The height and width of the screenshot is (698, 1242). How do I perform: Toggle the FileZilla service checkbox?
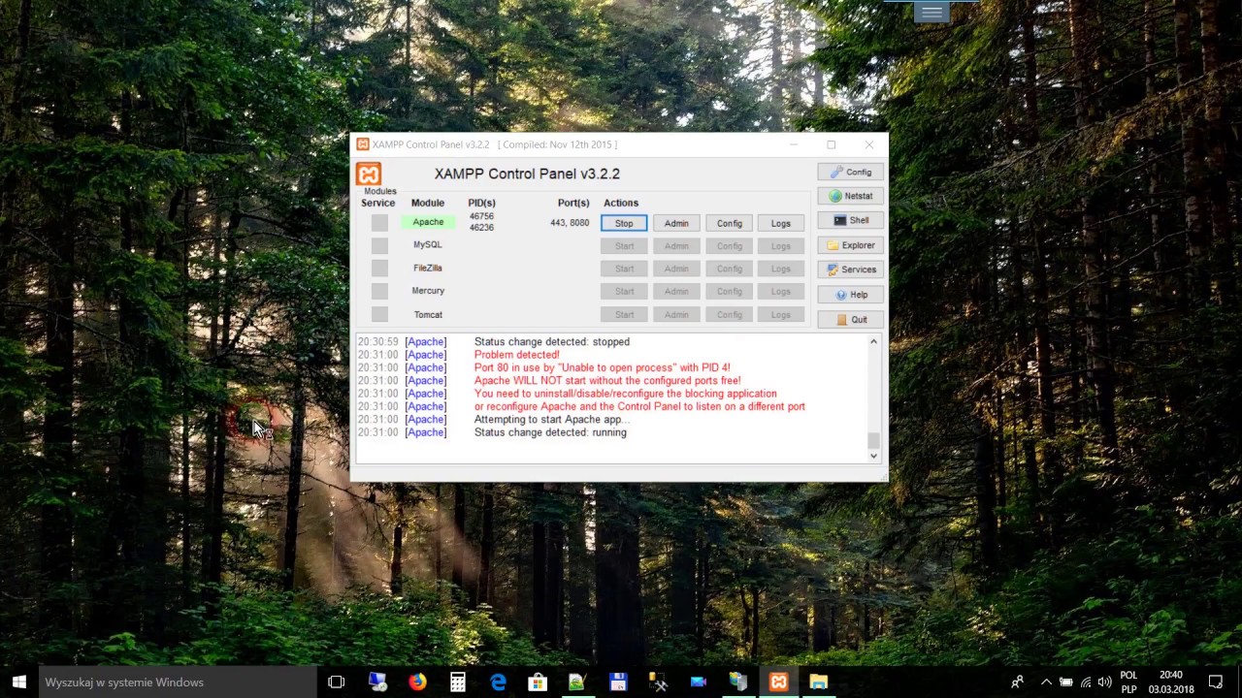(x=379, y=269)
